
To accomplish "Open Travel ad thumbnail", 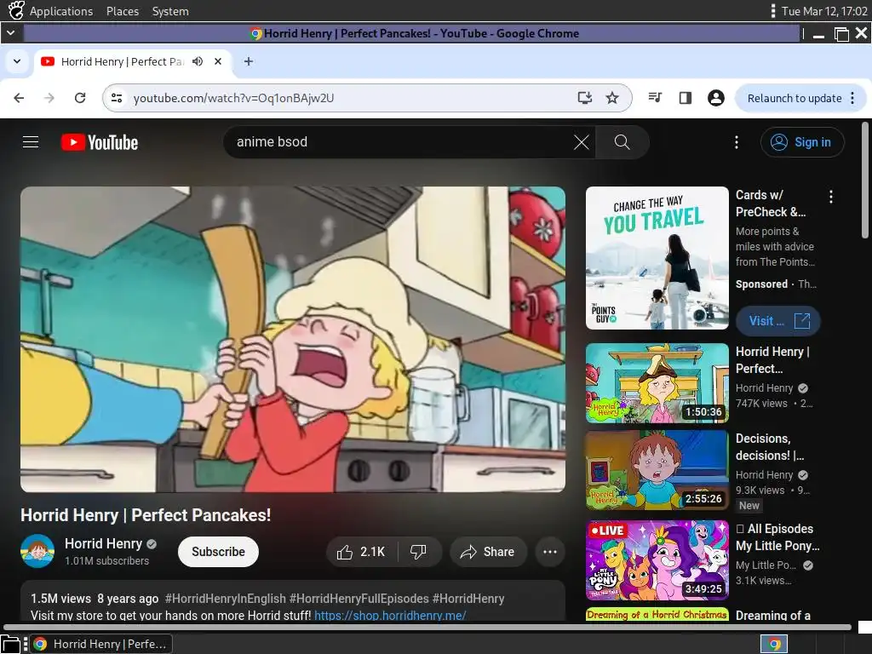I will pos(657,258).
